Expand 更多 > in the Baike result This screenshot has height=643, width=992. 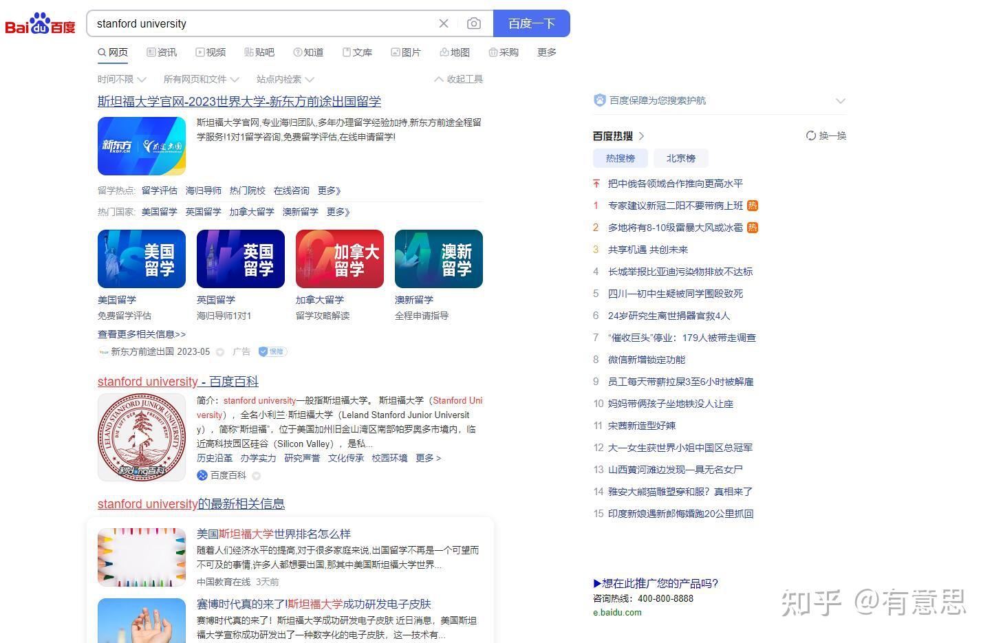pos(429,458)
